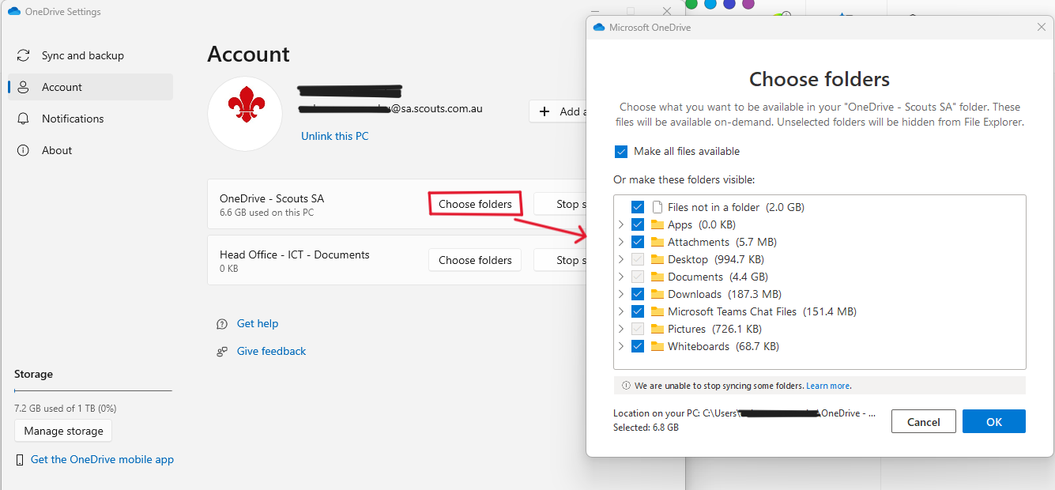Uncheck the Downloads folder checkbox
The image size is (1055, 490).
[x=638, y=294]
